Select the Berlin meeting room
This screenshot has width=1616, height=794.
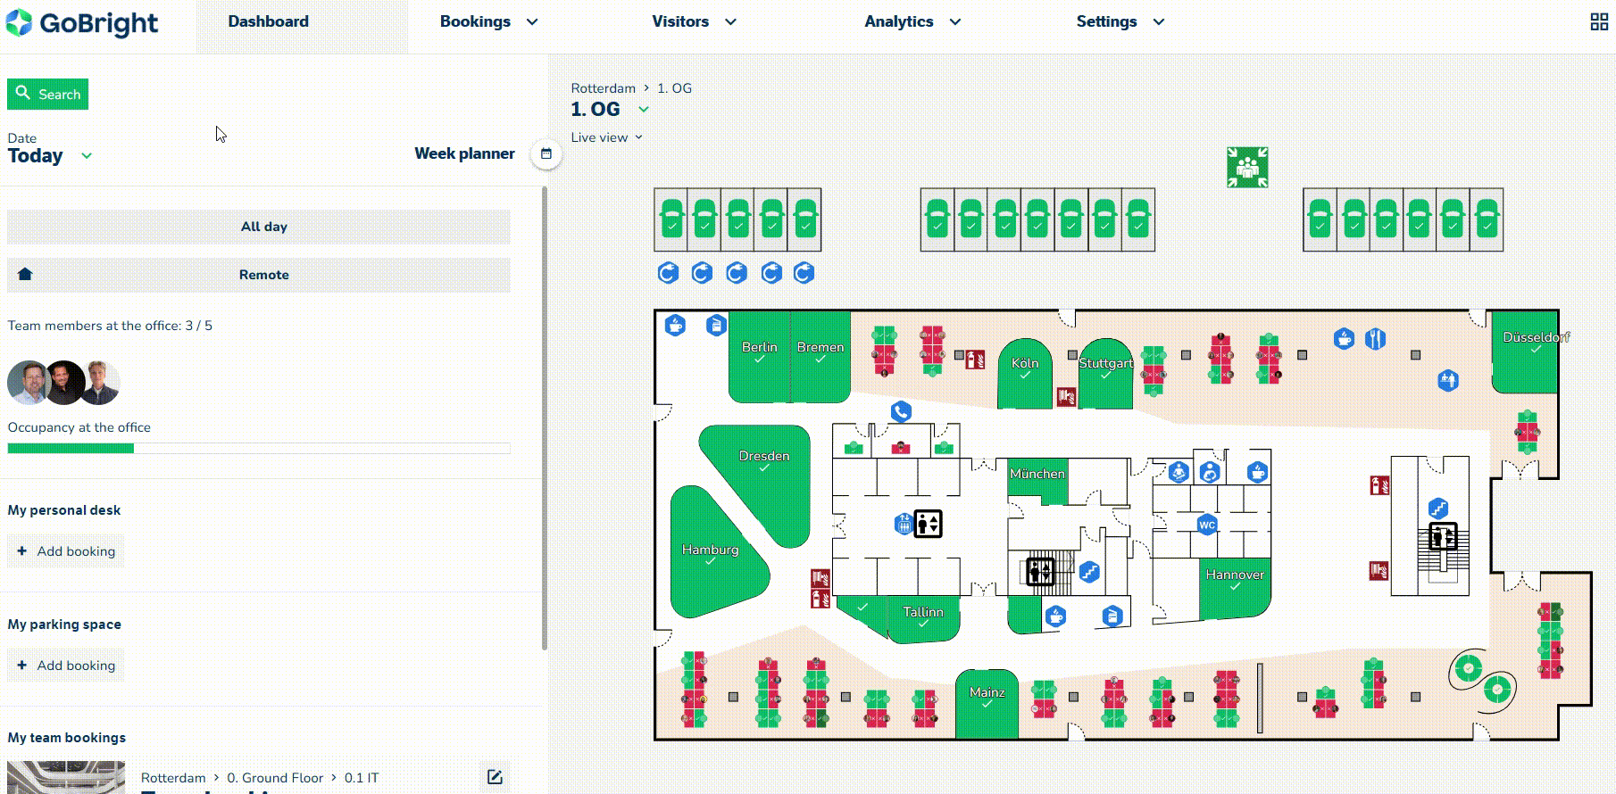759,352
